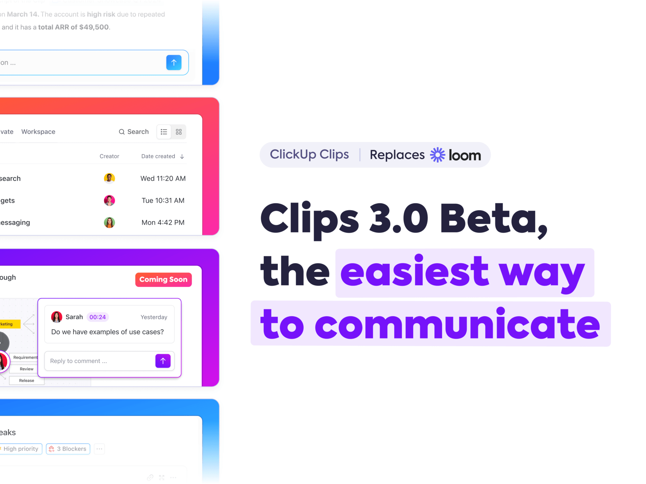Toggle visibility of the Release label
The image size is (646, 484).
26,380
